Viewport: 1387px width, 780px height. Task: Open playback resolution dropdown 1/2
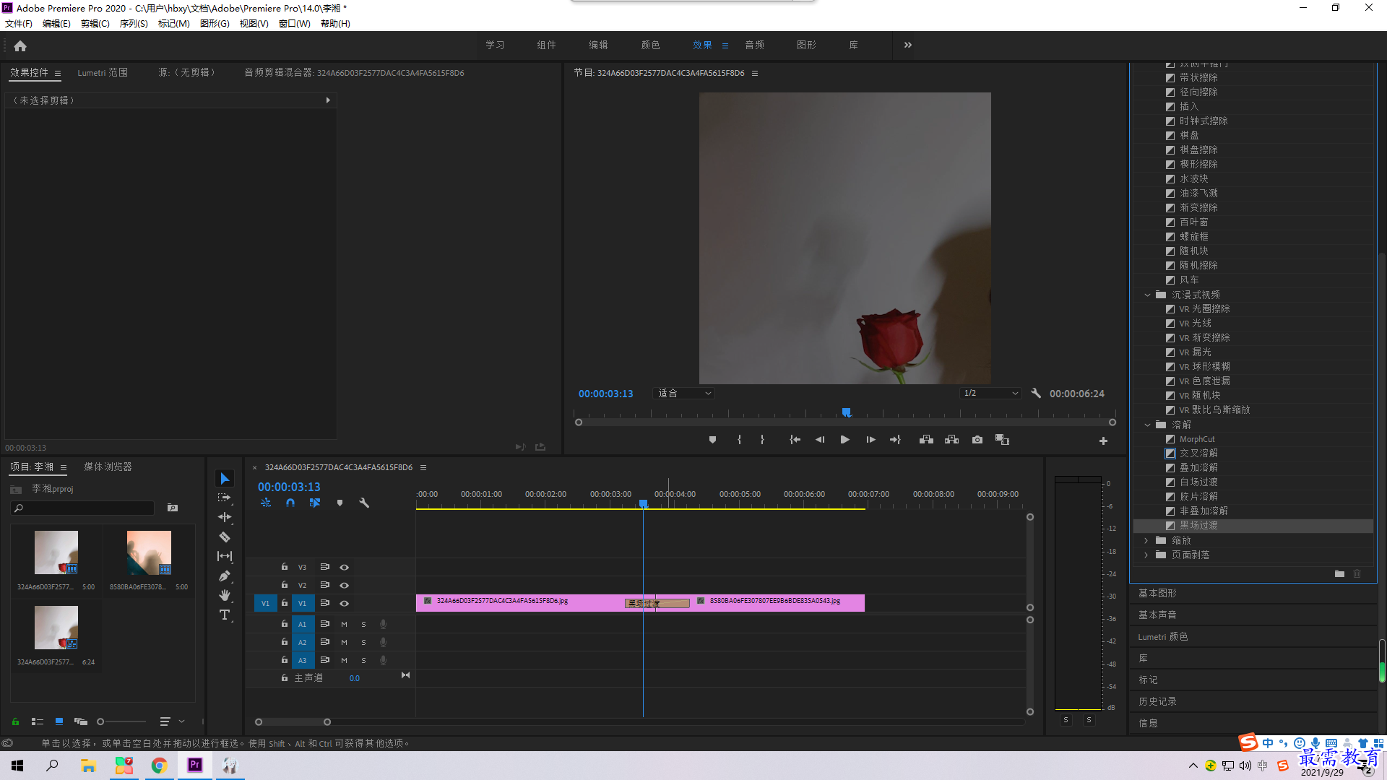tap(990, 394)
